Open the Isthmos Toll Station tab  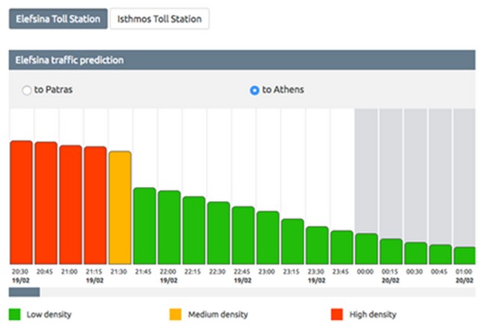[x=159, y=19]
